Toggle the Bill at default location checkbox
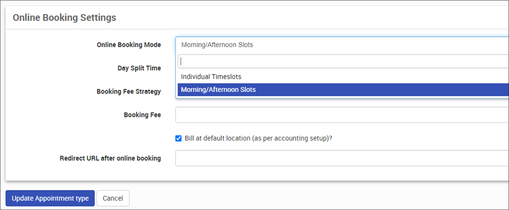The width and height of the screenshot is (509, 210). click(x=179, y=138)
